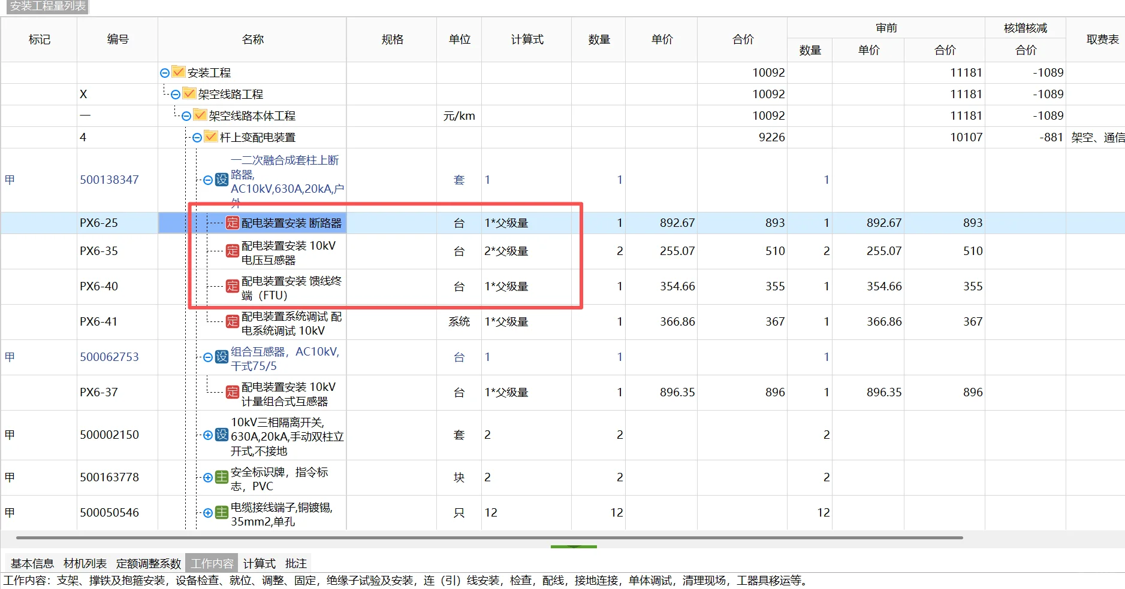The image size is (1125, 589).
Task: Click 354.66 under 单价 in the PX6-40 row
Action: (677, 286)
